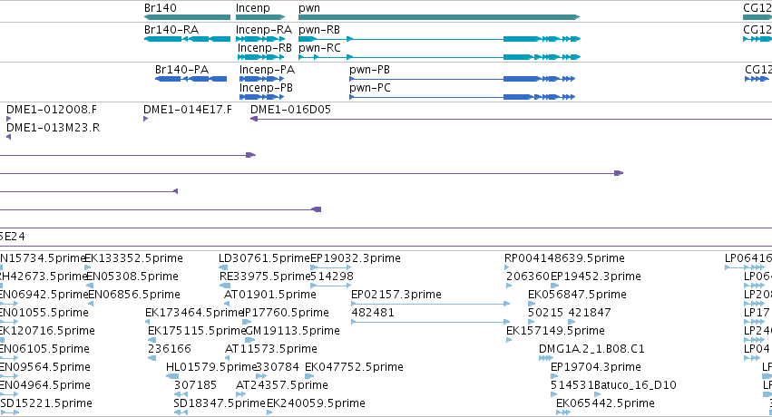Screen dimensions: 772x417
Task: Click the 206360 feature label
Action: [528, 276]
